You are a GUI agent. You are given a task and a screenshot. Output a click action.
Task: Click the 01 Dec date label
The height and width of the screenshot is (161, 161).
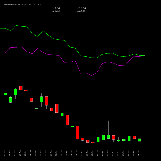pyautogui.click(x=56, y=153)
